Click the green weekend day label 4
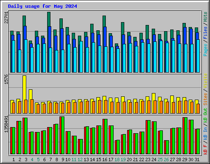The width and height of the screenshot is (210, 164). tap(32, 159)
